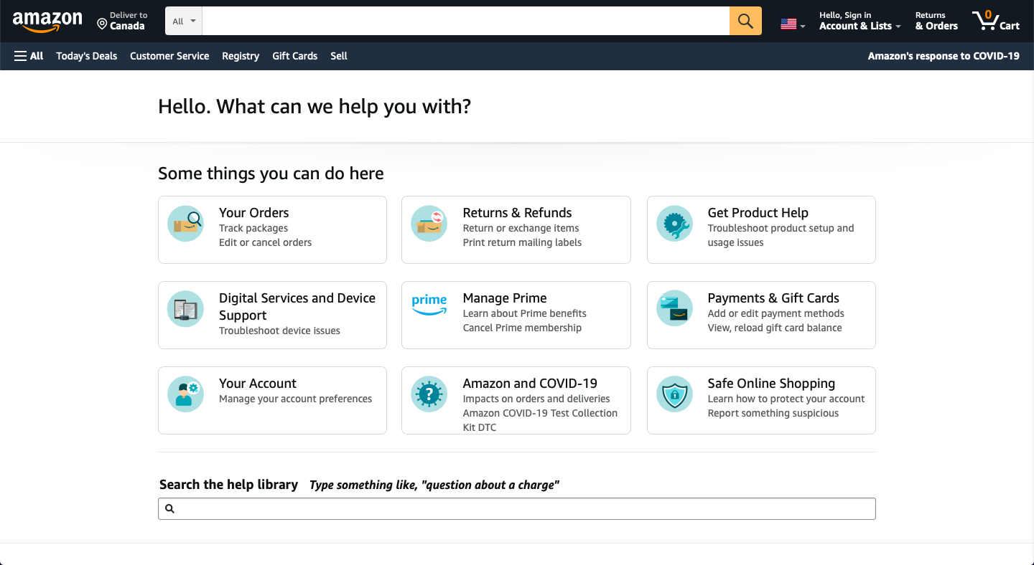1034x565 pixels.
Task: Click the Your Account person icon
Action: tap(185, 394)
